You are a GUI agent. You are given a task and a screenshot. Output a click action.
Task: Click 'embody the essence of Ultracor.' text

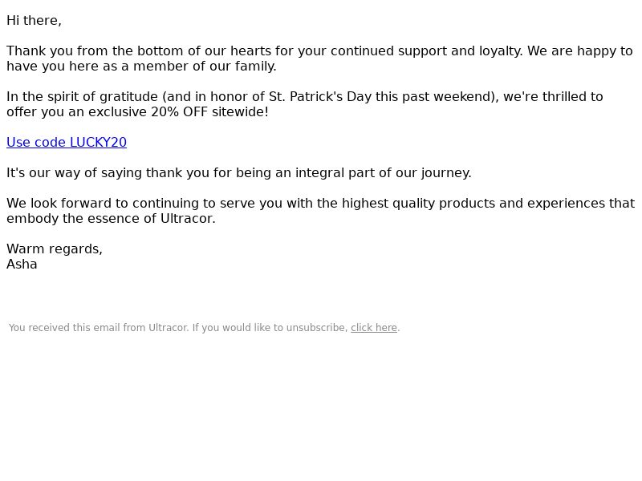111,219
